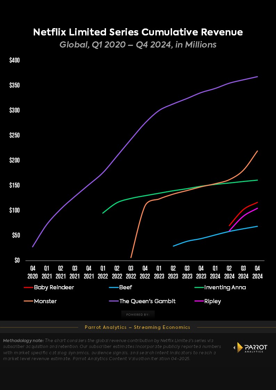Click the Parrot Analytics logo

pos(250,348)
